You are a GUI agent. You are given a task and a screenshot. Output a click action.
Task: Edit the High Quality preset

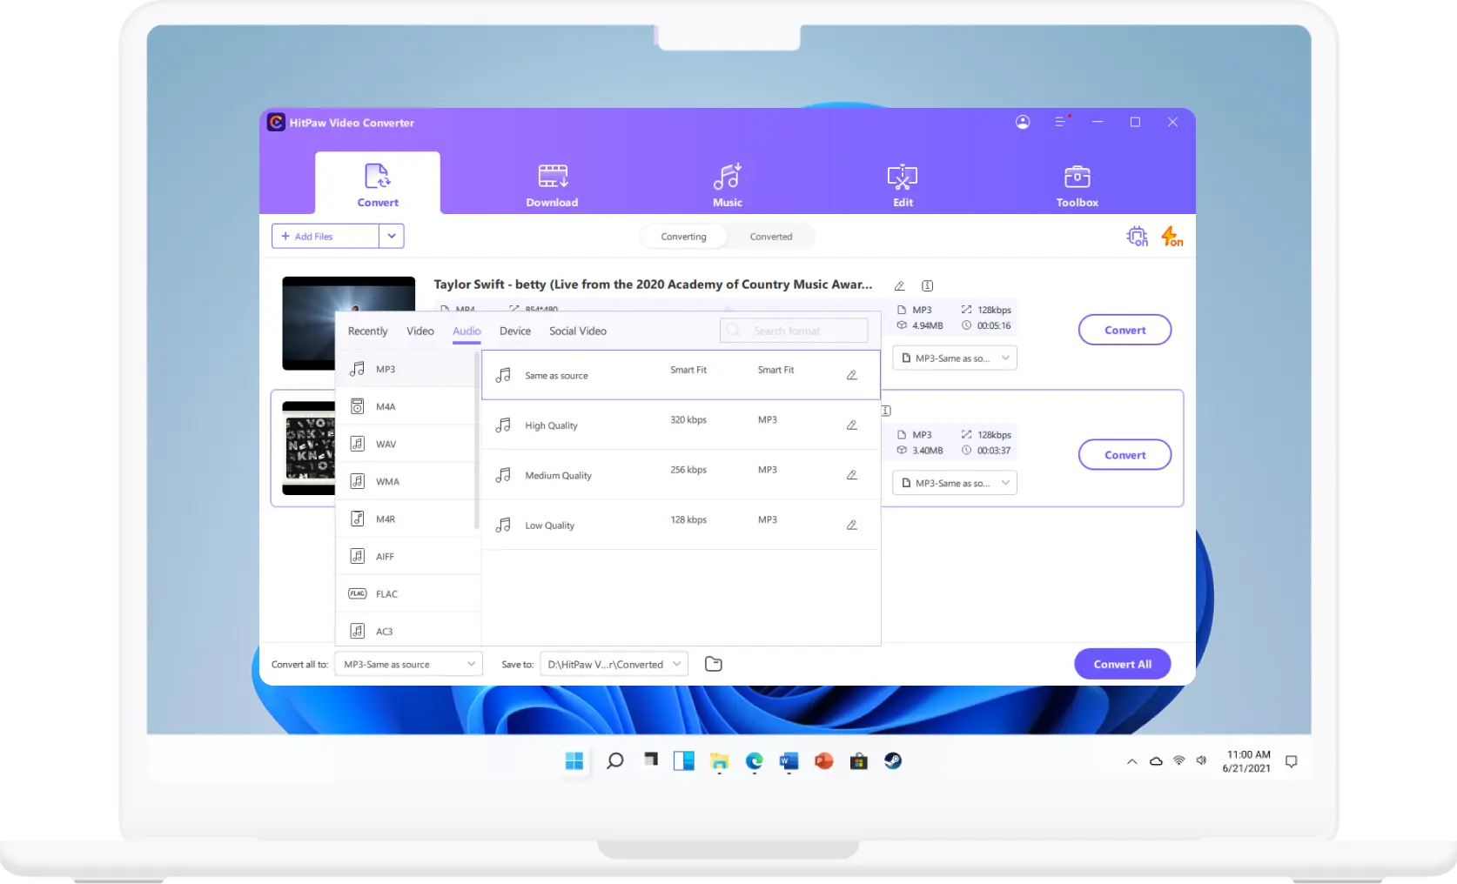[852, 425]
